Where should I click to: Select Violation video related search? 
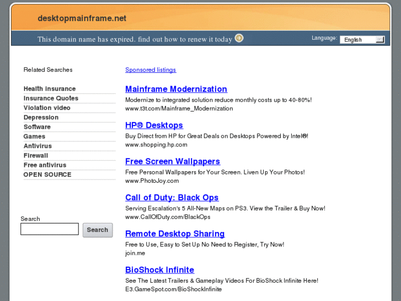pos(47,108)
